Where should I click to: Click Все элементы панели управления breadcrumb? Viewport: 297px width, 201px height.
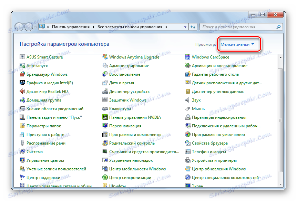(x=130, y=27)
